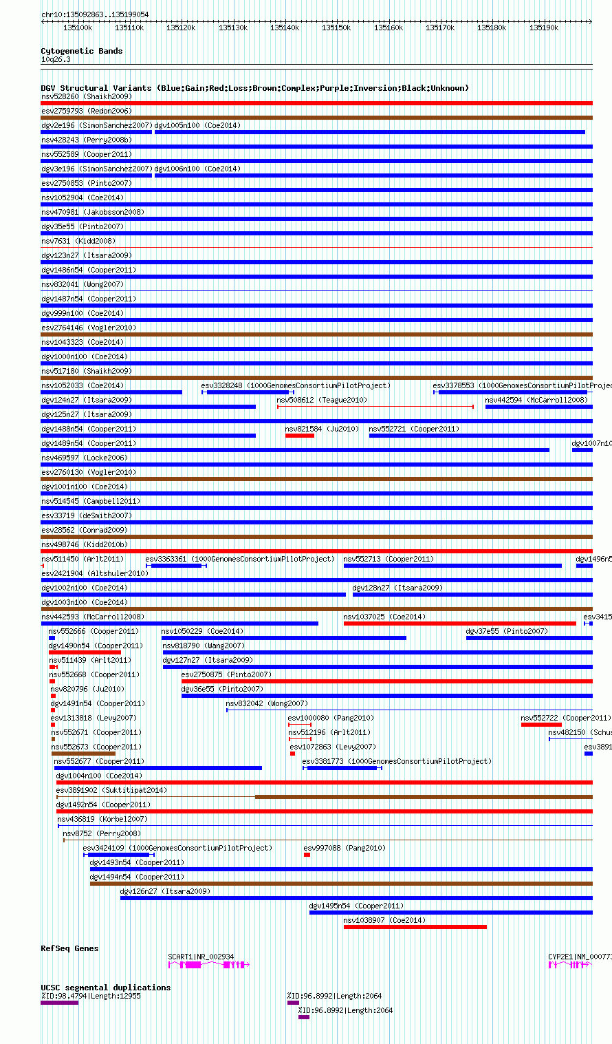Select the Cytogenetic Bands track title
Viewport: 612px width, 1044px height.
(x=82, y=51)
